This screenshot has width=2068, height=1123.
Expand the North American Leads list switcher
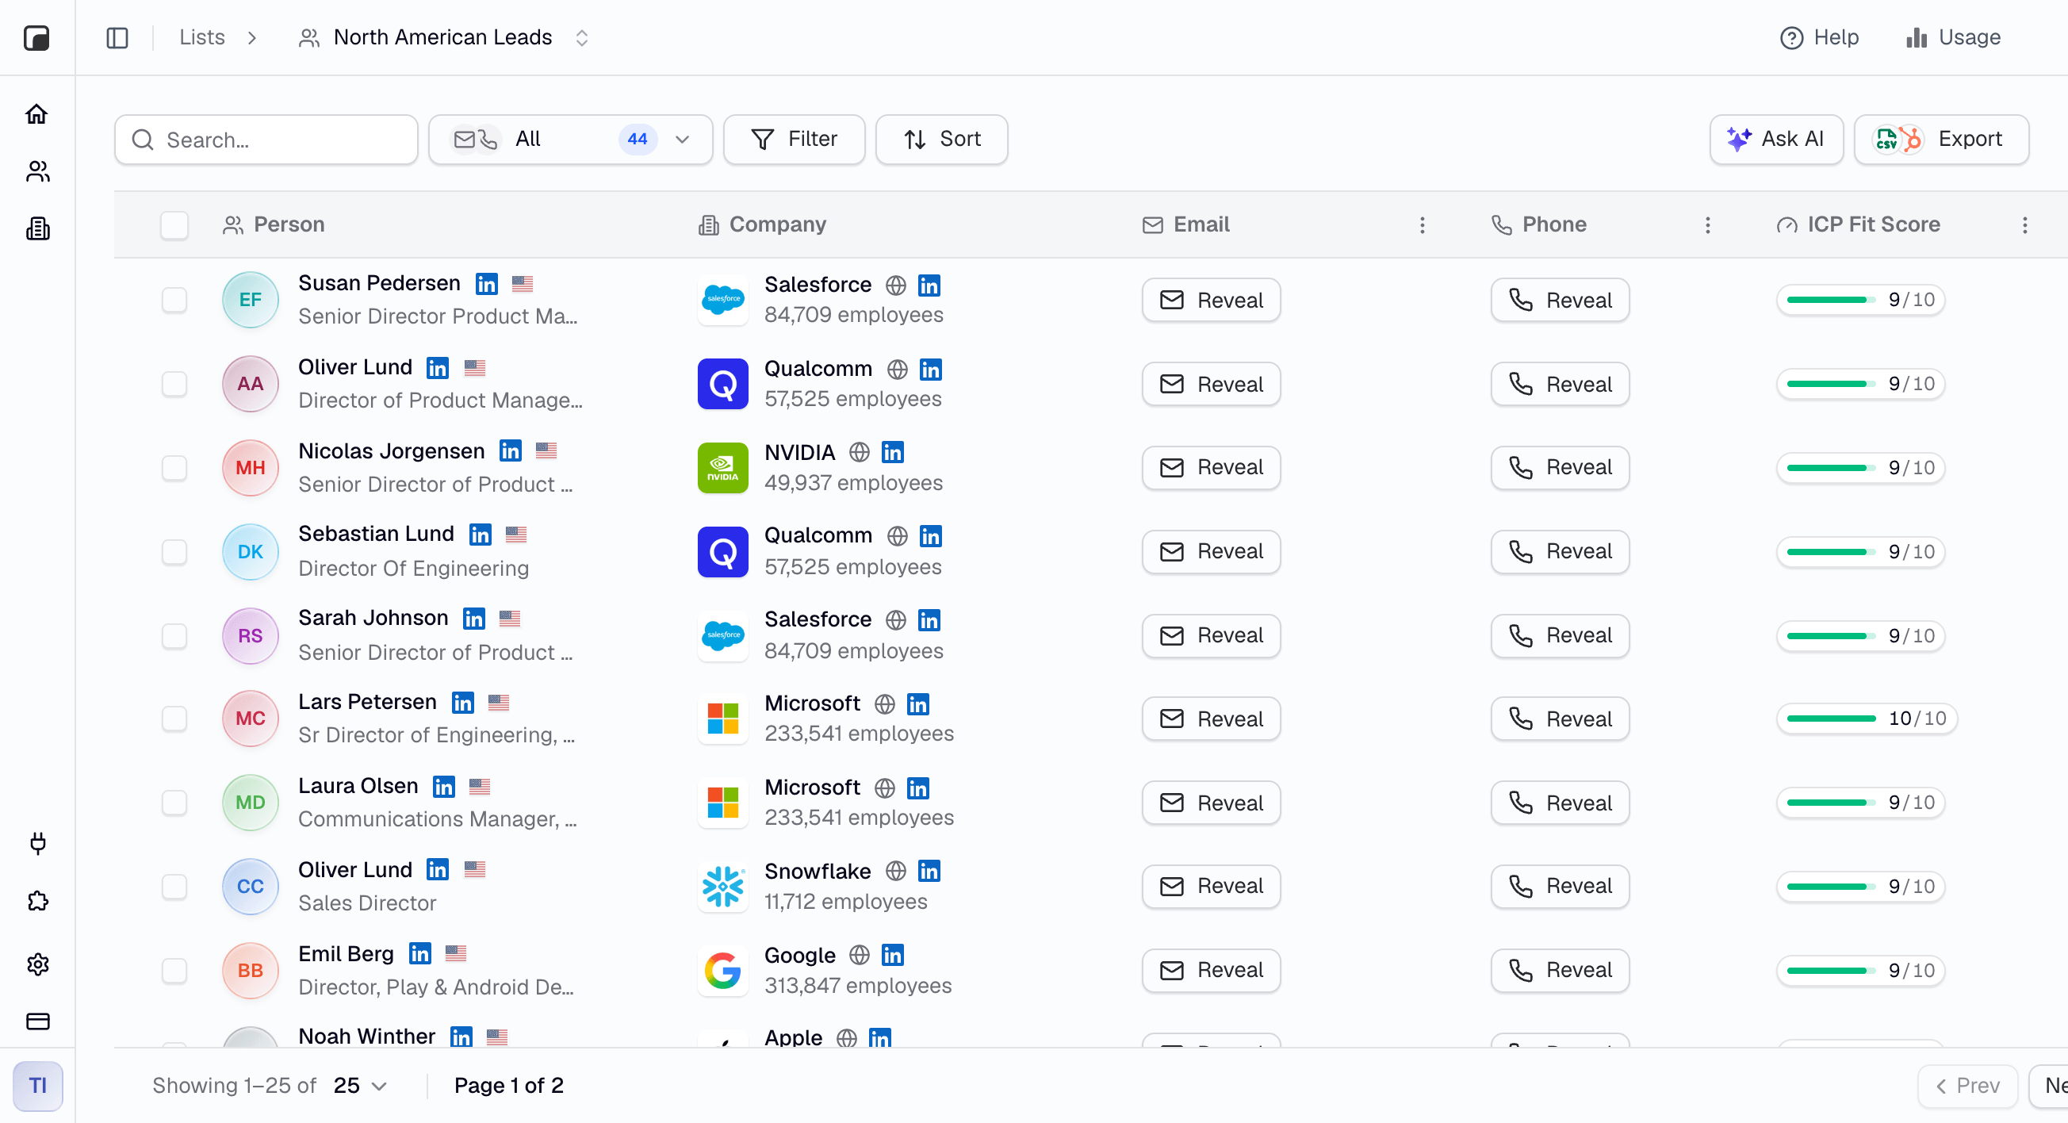pyautogui.click(x=582, y=38)
